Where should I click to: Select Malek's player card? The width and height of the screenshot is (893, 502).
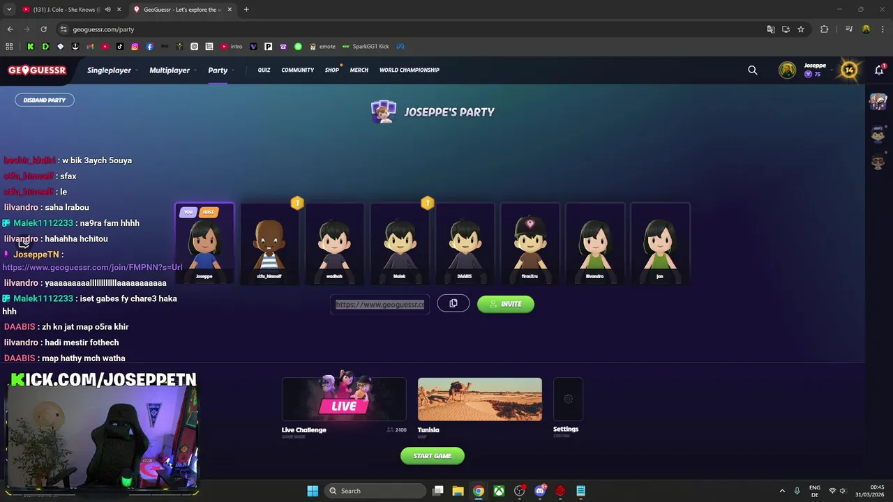coord(400,243)
